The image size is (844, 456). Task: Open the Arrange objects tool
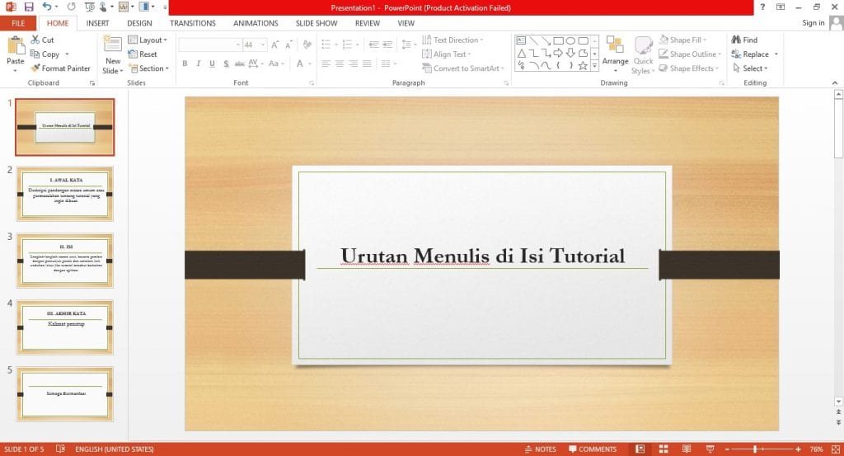click(x=615, y=51)
